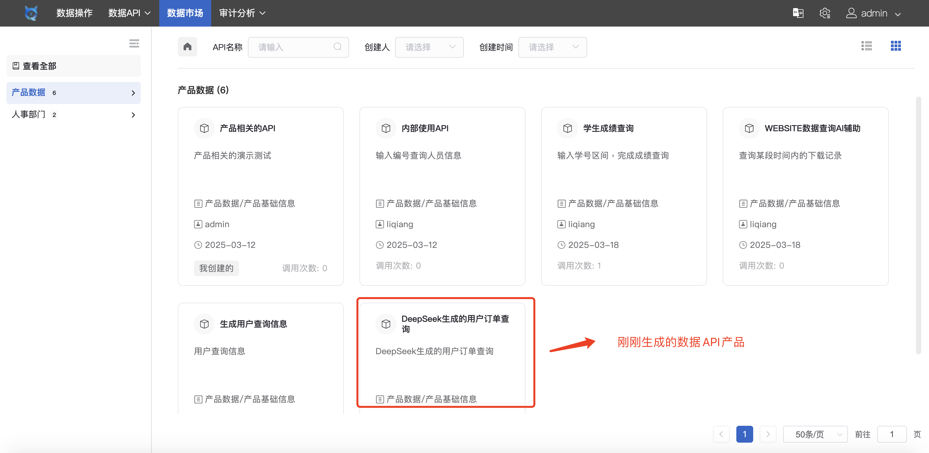929x453 pixels.
Task: Switch to list view layout
Action: [x=866, y=46]
